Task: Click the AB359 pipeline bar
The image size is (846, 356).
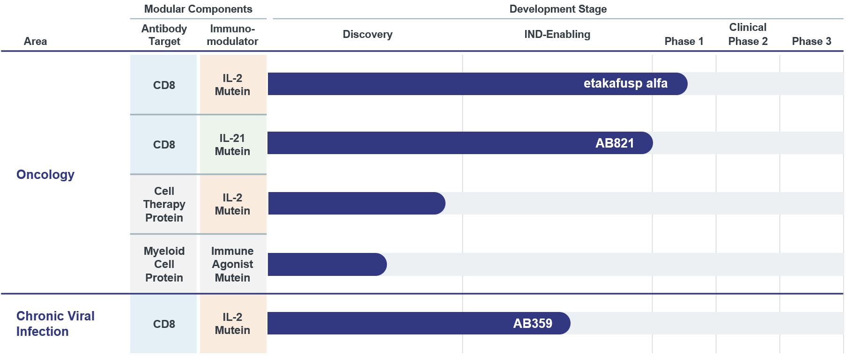Action: 419,323
